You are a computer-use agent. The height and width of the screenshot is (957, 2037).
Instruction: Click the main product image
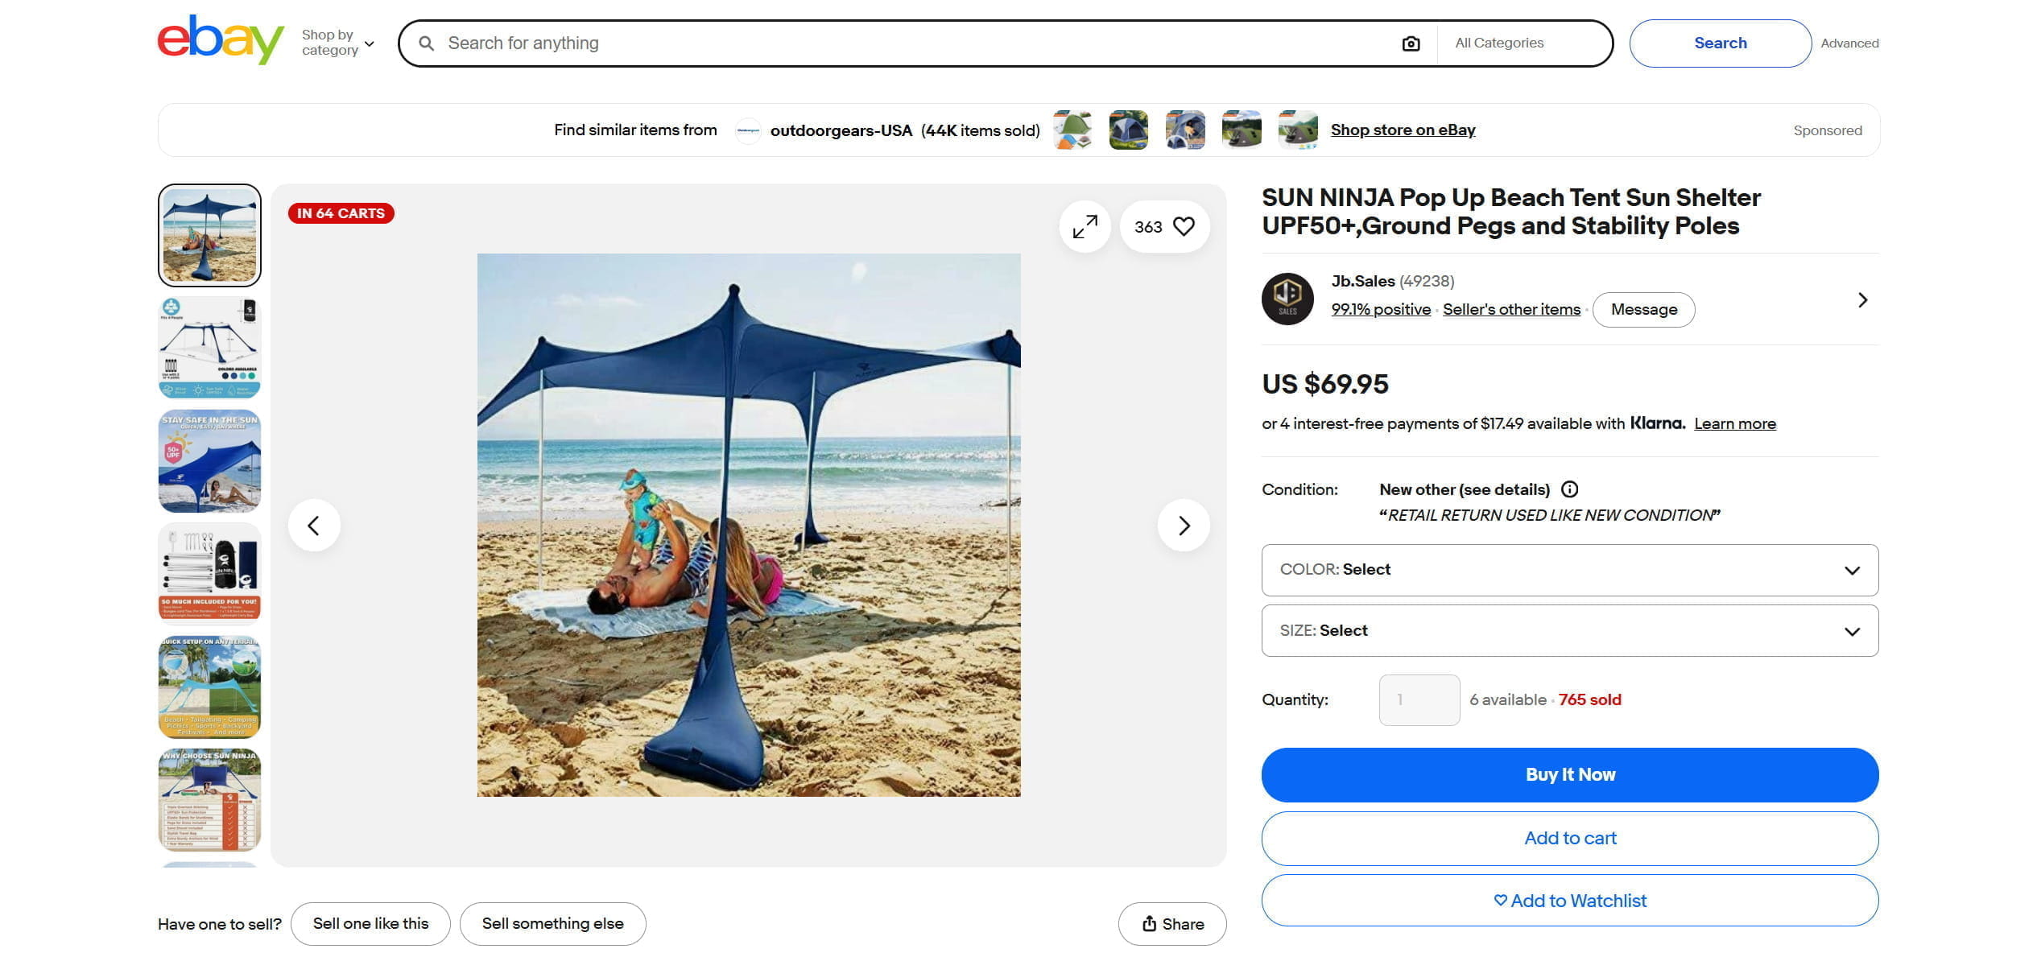[749, 526]
